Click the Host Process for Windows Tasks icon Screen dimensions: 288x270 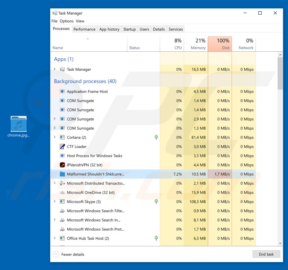pyautogui.click(x=62, y=156)
